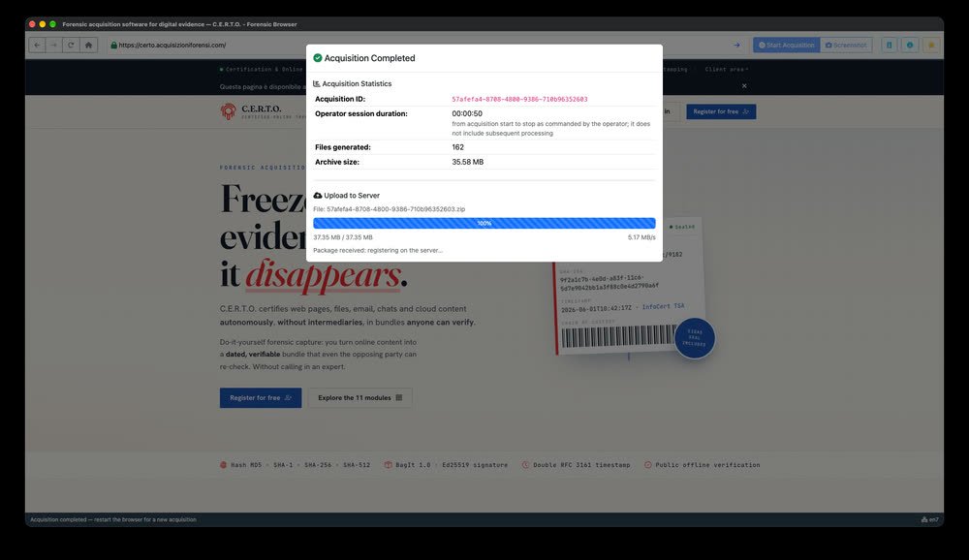The height and width of the screenshot is (560, 969).
Task: Dismiss the language banner with X
Action: pos(744,86)
